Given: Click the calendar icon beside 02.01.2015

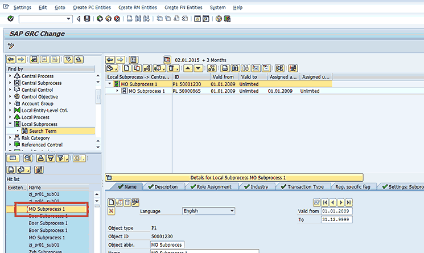Looking at the screenshot, I should click(x=167, y=60).
